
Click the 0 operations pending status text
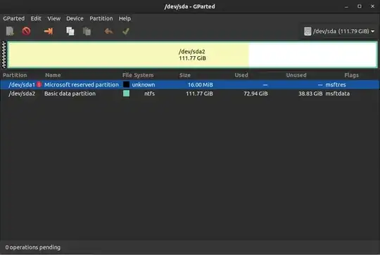[x=33, y=247]
